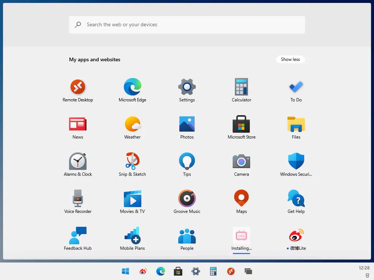Open the People app
This screenshot has width=374, height=280.
point(187,236)
